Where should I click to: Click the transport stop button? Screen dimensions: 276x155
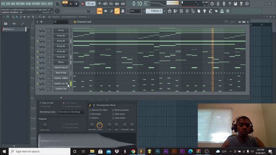pyautogui.click(x=76, y=4)
